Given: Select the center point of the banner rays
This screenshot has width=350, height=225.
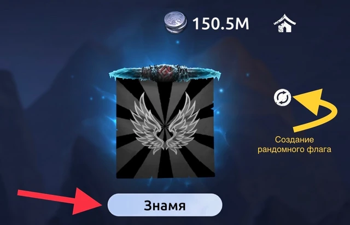Looking at the screenshot, I should 165,127.
